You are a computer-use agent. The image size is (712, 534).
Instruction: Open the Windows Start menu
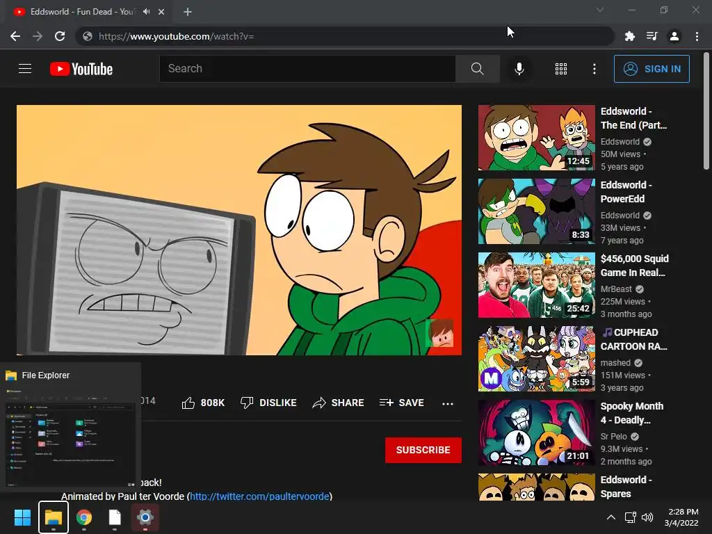[22, 517]
